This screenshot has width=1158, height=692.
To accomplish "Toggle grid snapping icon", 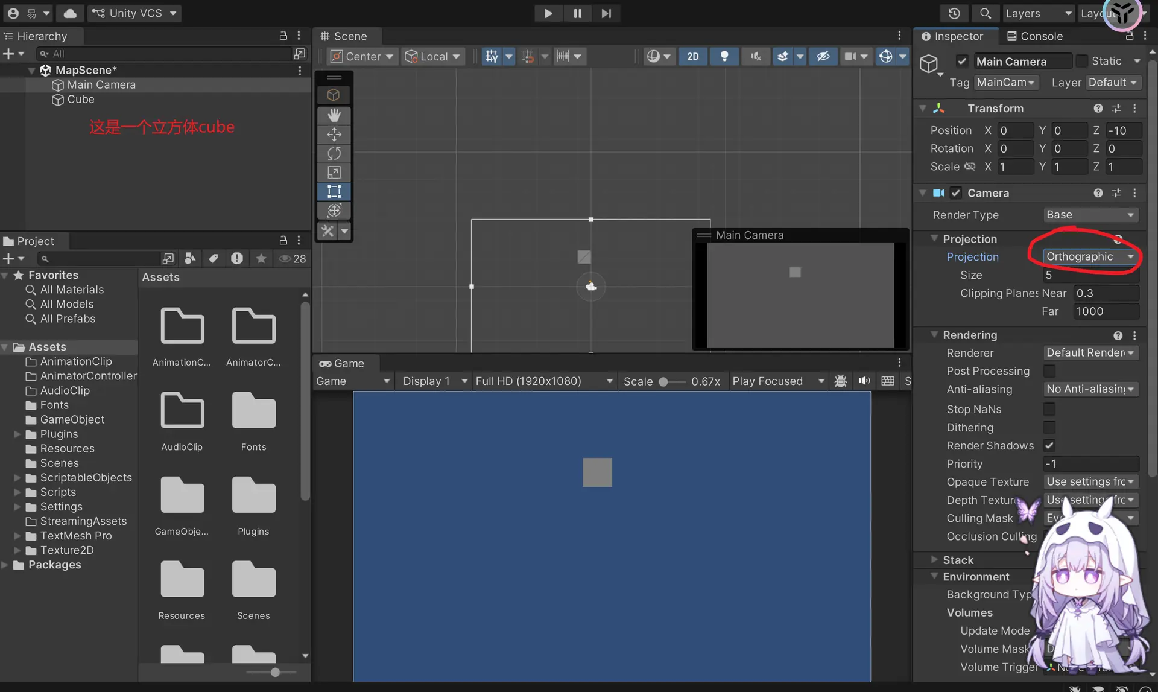I will [x=528, y=56].
